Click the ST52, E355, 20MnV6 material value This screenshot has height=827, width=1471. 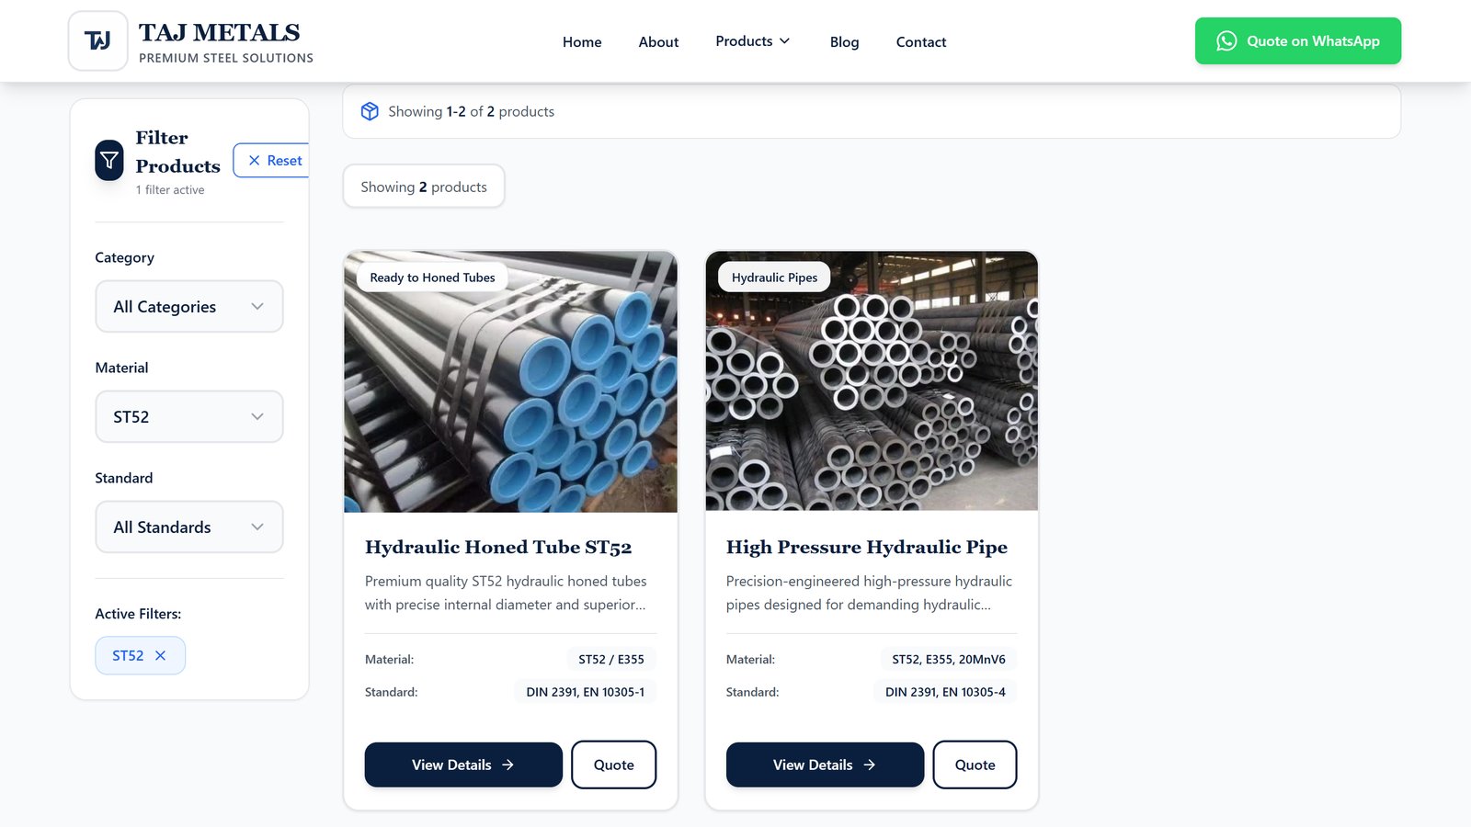[949, 659]
